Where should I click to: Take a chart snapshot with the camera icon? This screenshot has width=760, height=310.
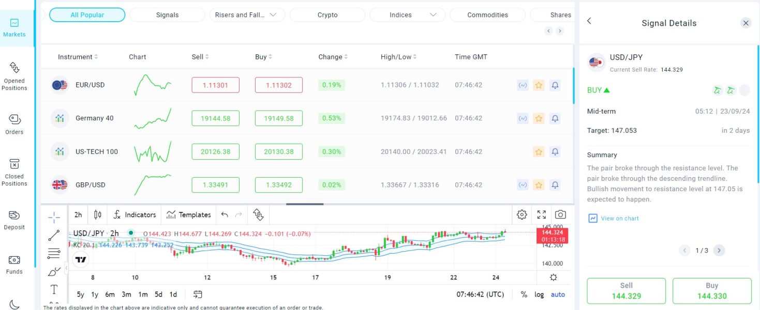560,214
